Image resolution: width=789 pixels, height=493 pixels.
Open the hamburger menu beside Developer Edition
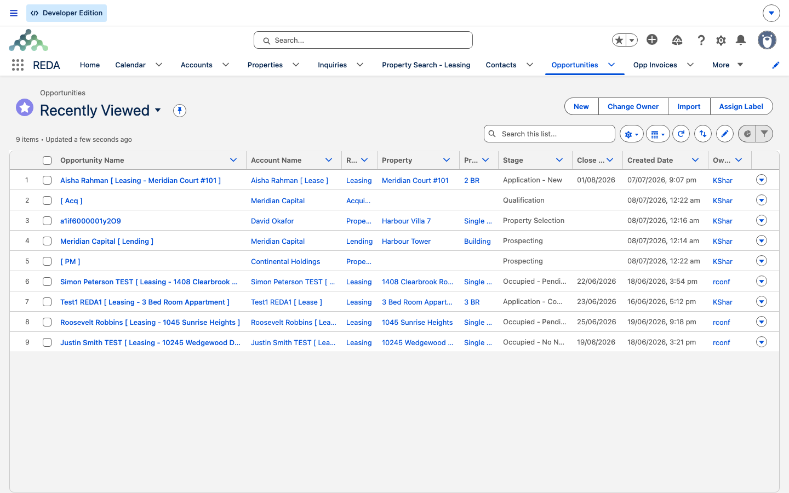point(14,13)
